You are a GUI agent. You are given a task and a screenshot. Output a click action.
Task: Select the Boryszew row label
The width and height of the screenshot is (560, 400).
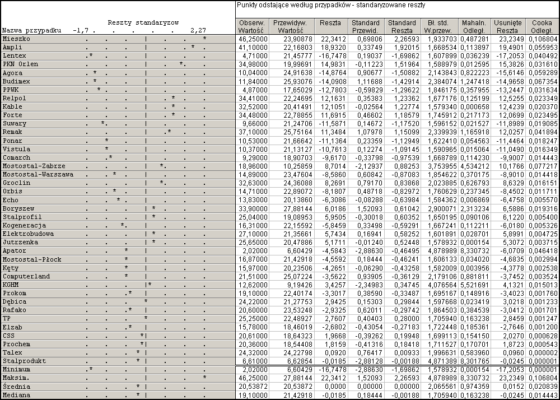(x=18, y=208)
